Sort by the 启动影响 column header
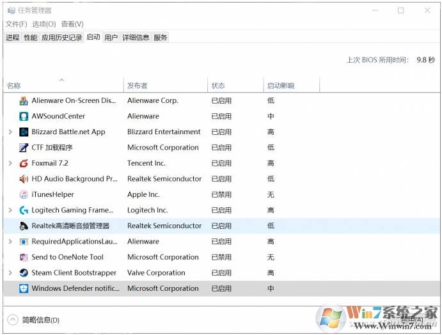This screenshot has height=335, width=442. [x=281, y=86]
